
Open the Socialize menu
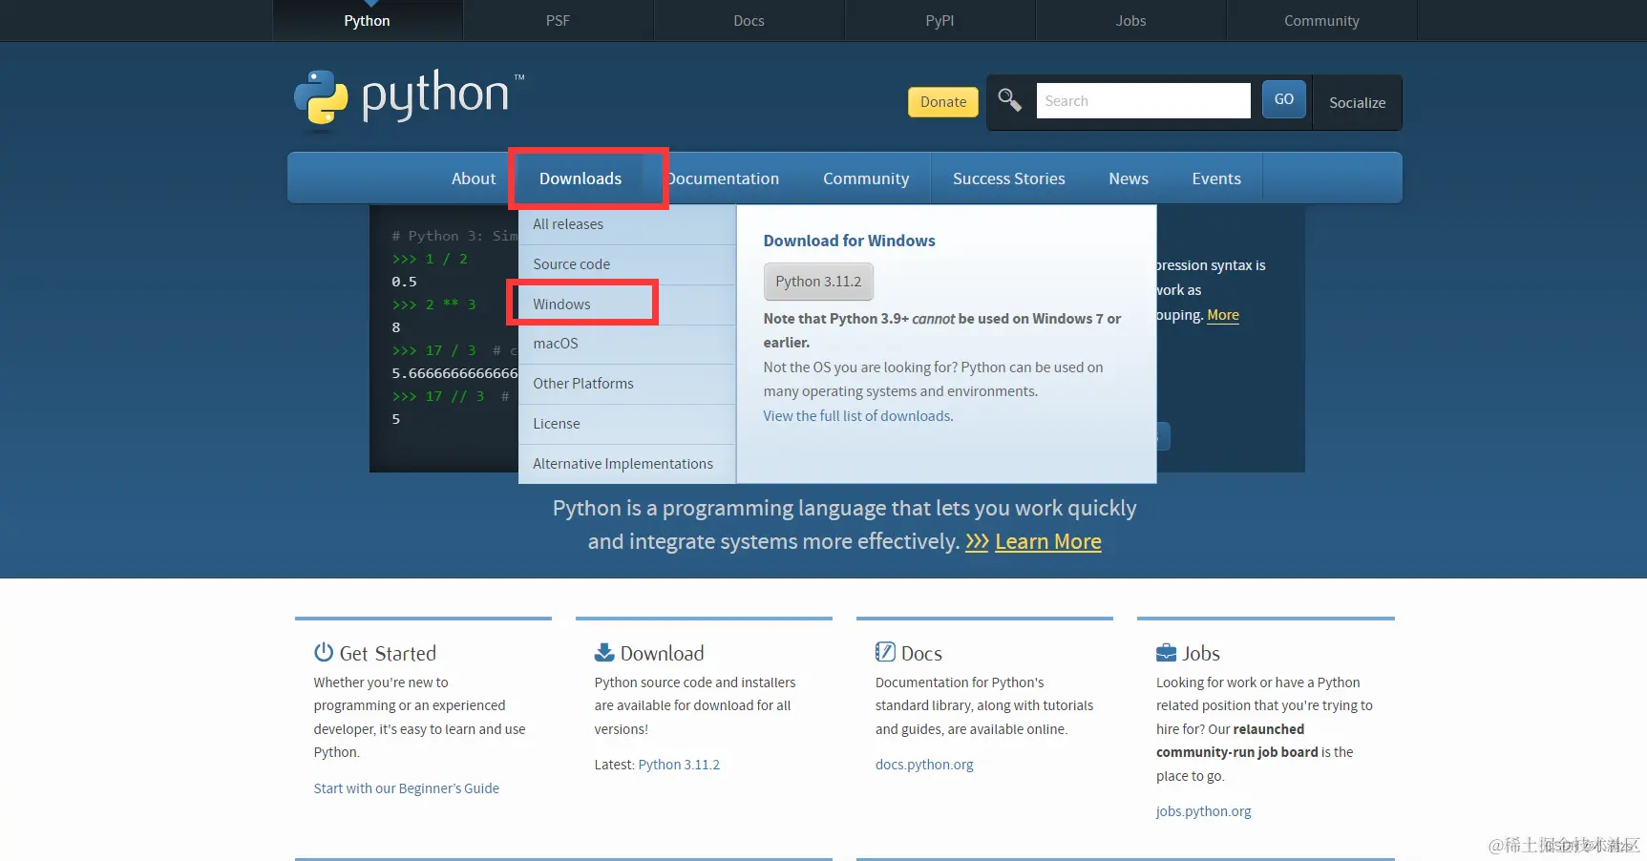[x=1358, y=102]
